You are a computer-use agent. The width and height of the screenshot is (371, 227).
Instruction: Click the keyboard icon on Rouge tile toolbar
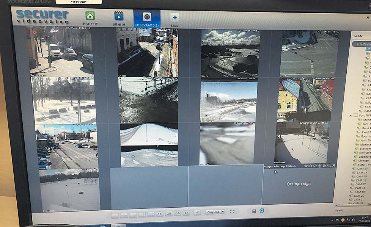coord(306,166)
